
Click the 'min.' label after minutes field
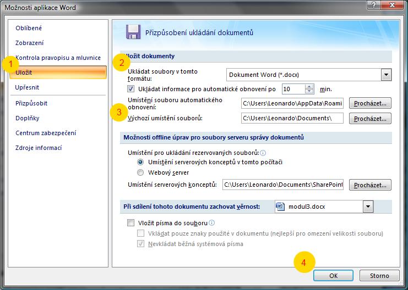tap(326, 90)
